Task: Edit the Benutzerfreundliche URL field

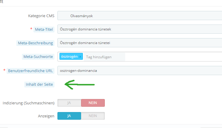Action: pos(139,71)
